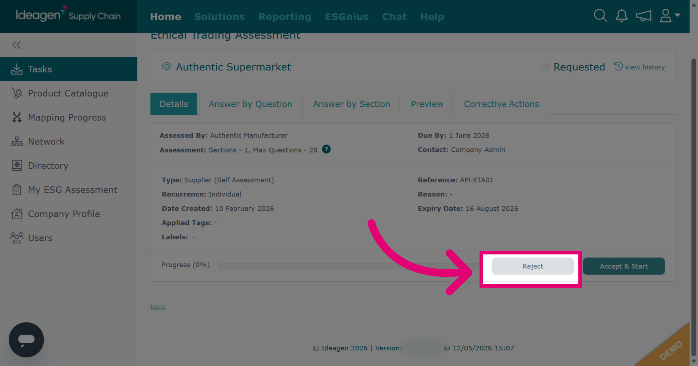Click the reference value AM-ETA01
Screen dimensions: 698x366
477,180
